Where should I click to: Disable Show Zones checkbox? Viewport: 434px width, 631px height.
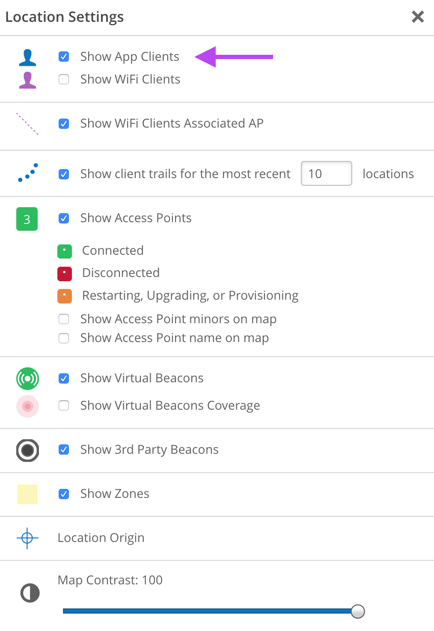pyautogui.click(x=64, y=494)
